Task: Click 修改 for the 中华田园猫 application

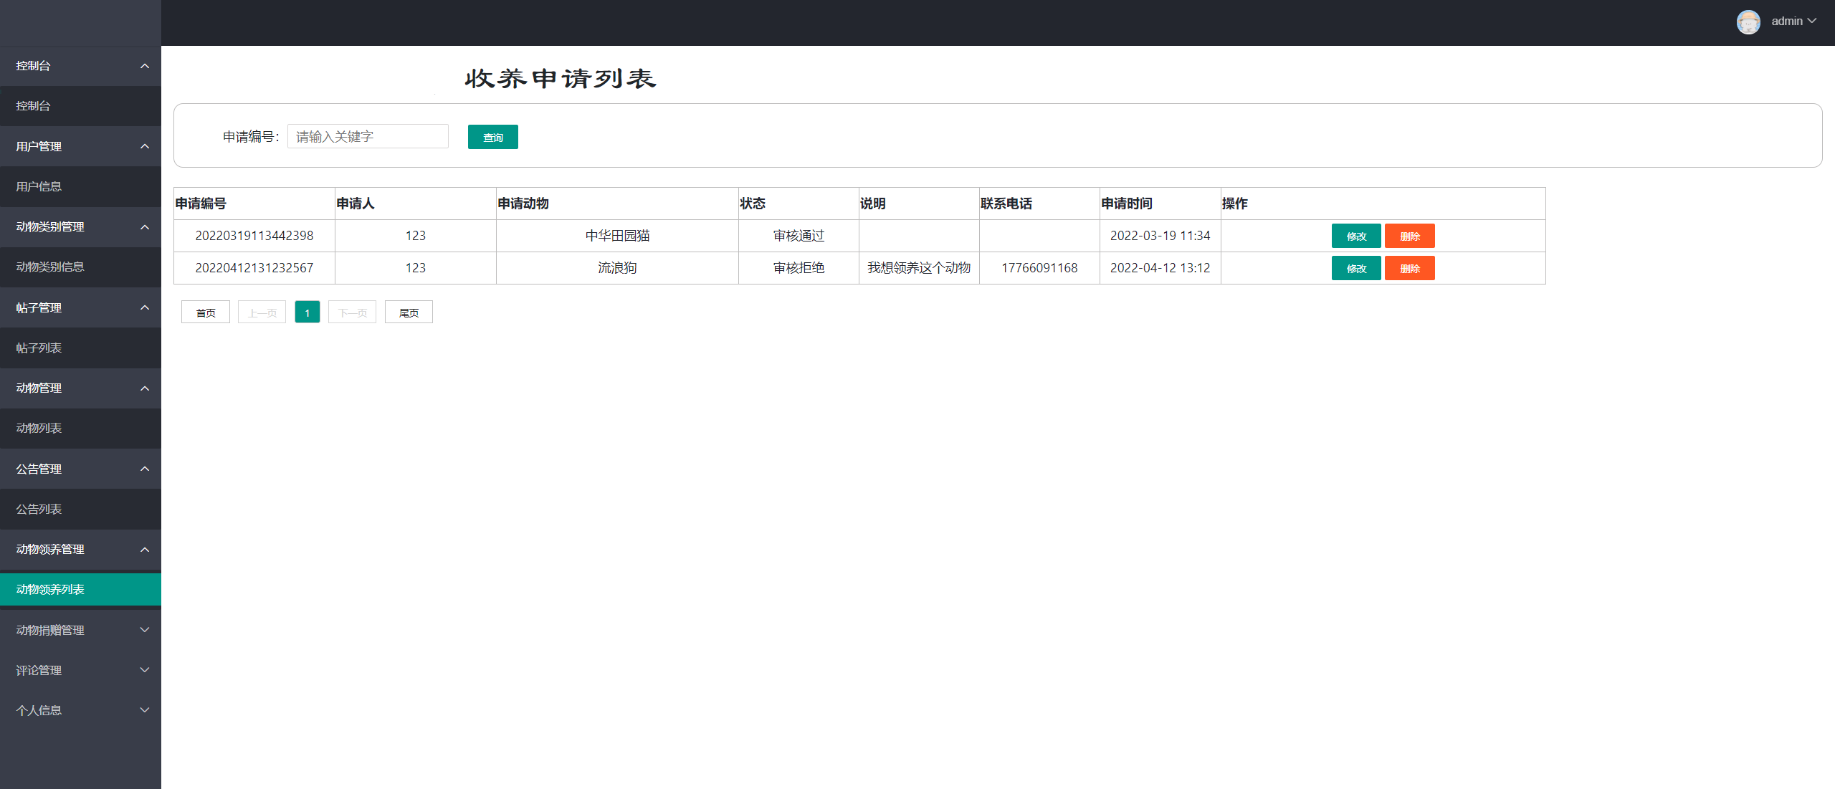Action: click(x=1355, y=236)
